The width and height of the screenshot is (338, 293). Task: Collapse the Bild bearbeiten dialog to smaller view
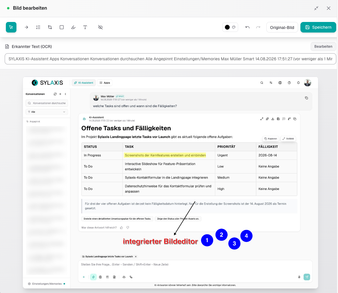coord(316,8)
